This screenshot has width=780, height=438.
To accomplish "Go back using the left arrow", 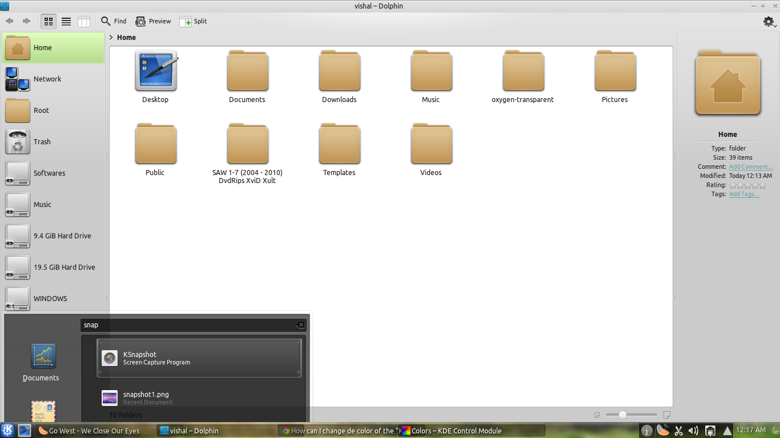I will point(10,21).
